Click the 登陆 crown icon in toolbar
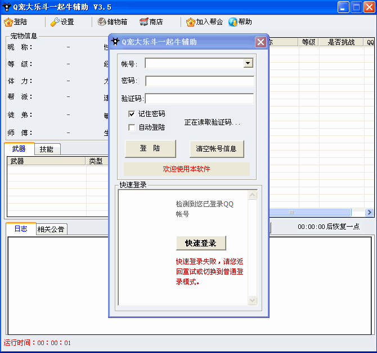377x353 pixels. [8, 22]
